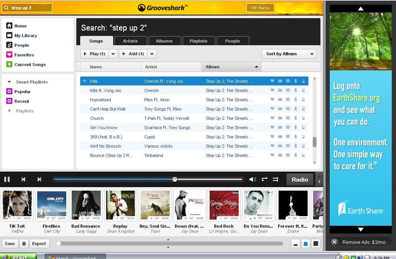Select medium blue queue size
Viewport: 396px width, 259px height.
(x=305, y=244)
